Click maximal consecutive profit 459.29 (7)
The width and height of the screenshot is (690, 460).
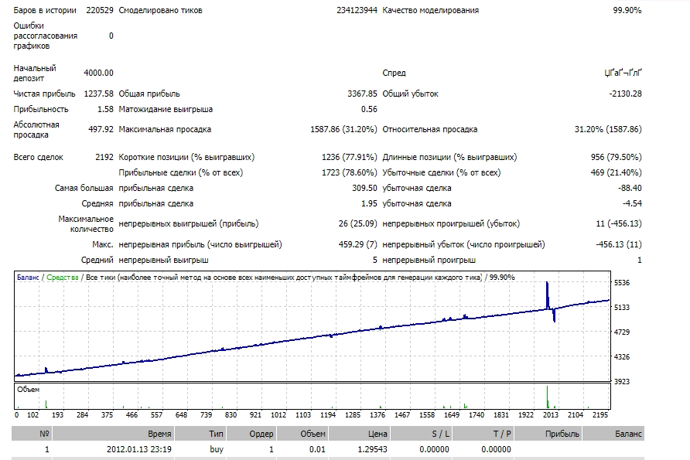[x=357, y=244]
